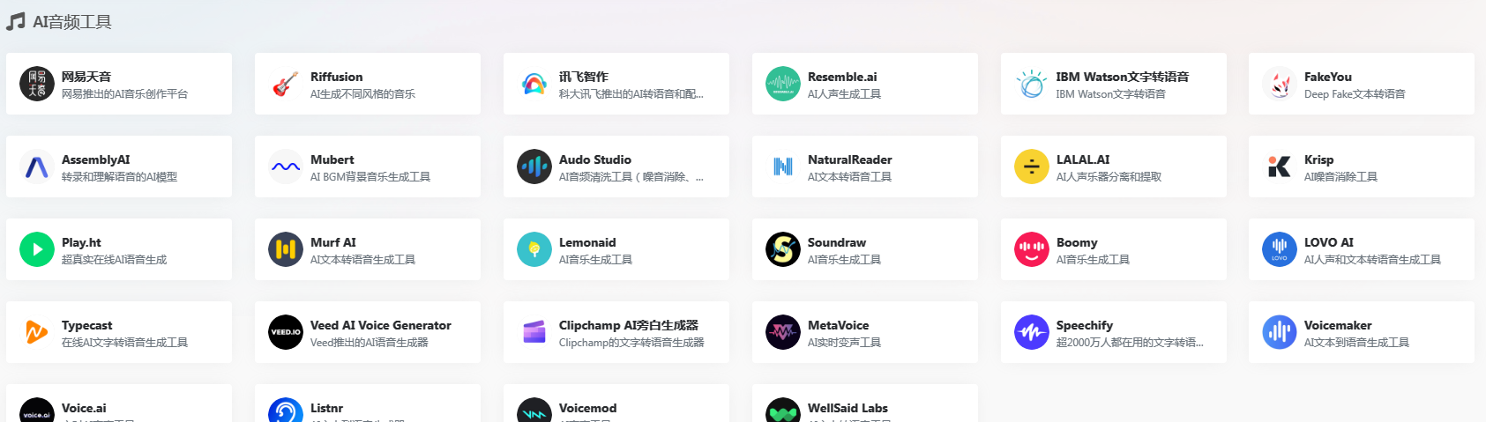Open the MetaVoice dark icon
This screenshot has height=422, width=1486.
(x=783, y=332)
